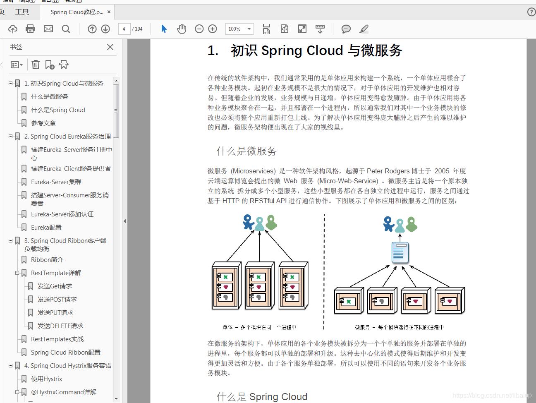Open bookmark '什么是Spring Cloud'
This screenshot has width=536, height=403.
[x=58, y=110]
